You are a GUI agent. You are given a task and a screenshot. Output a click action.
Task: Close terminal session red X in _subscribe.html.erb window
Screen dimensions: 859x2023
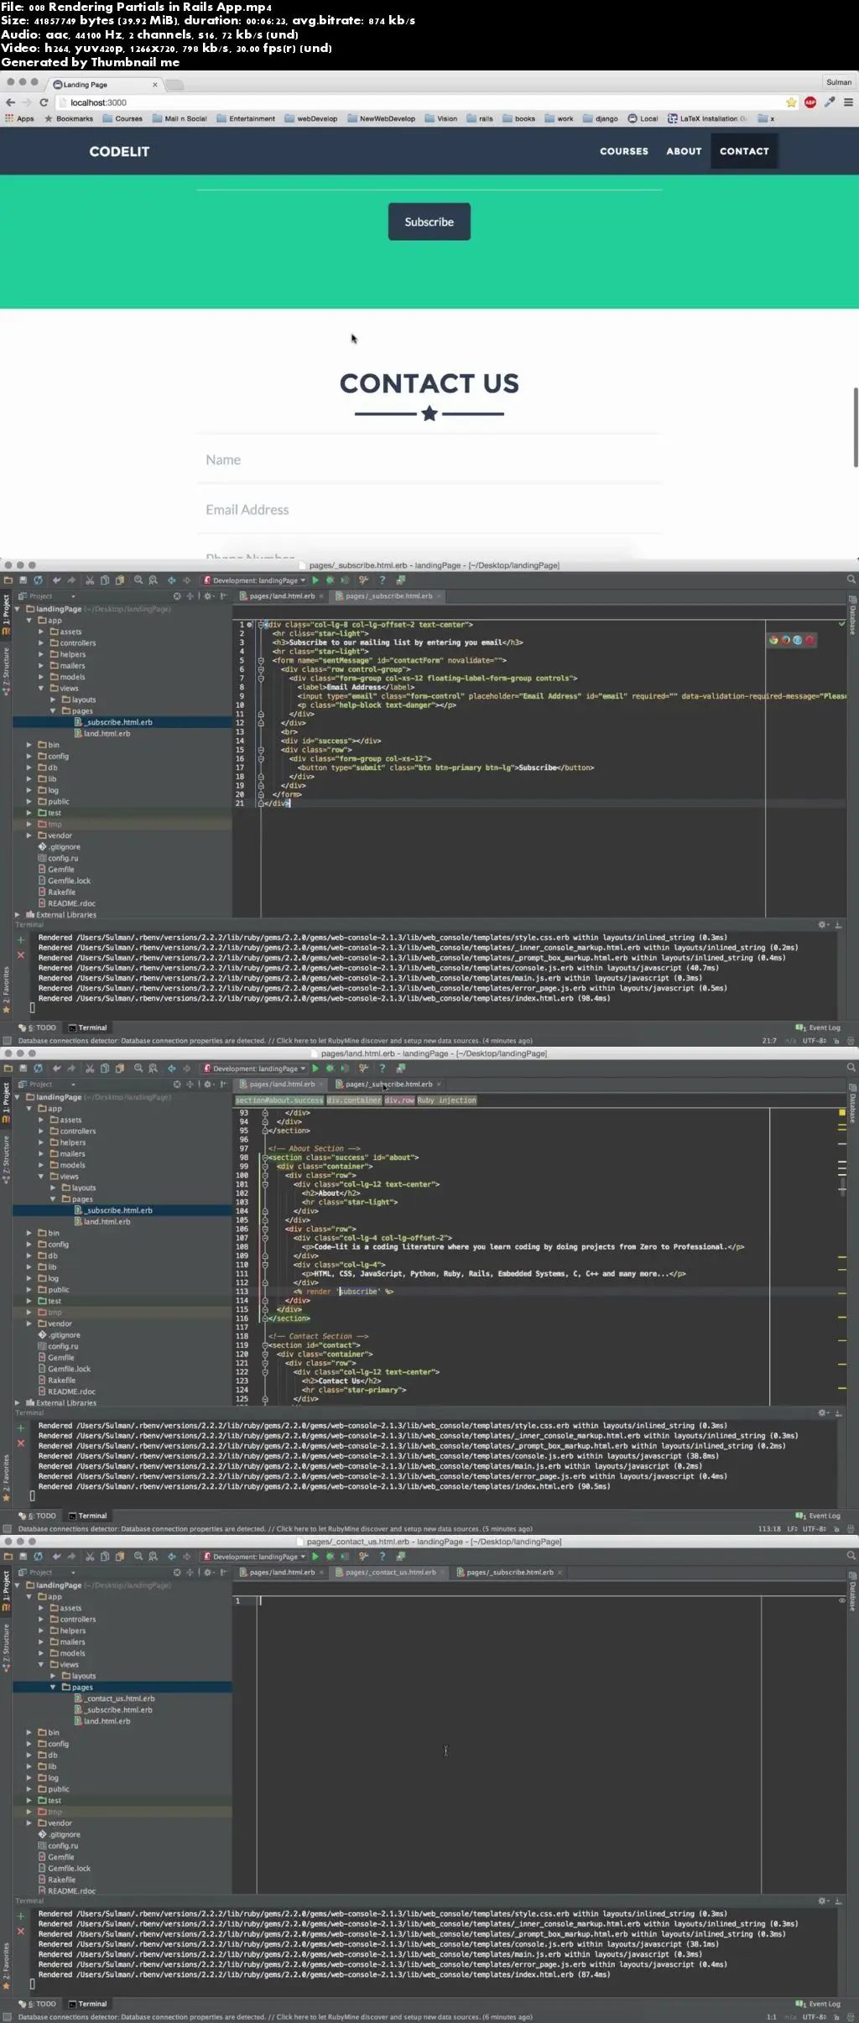pyautogui.click(x=21, y=955)
